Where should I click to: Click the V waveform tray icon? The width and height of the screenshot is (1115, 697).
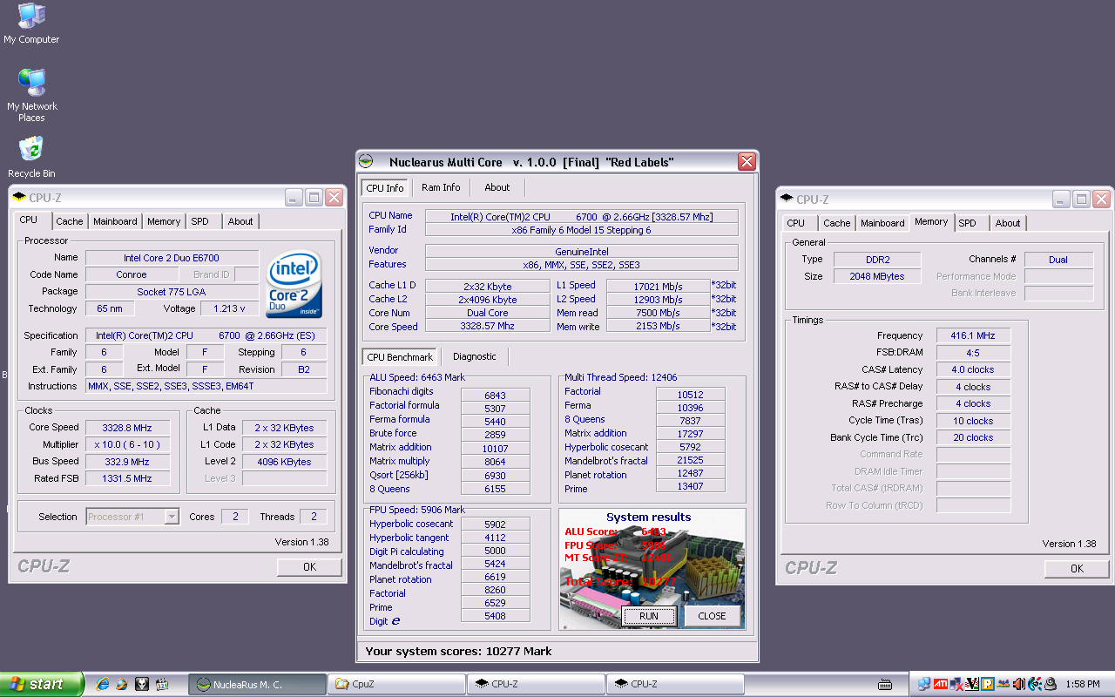point(972,684)
